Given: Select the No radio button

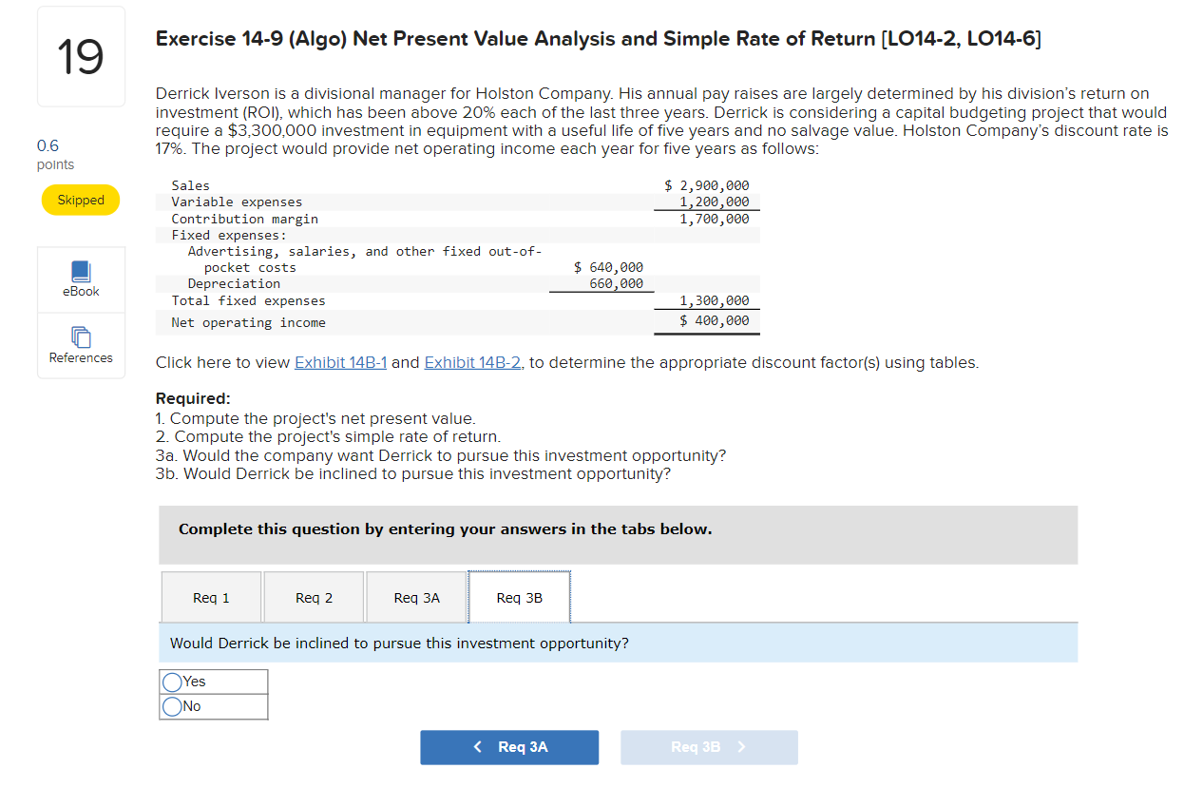Looking at the screenshot, I should click(173, 706).
